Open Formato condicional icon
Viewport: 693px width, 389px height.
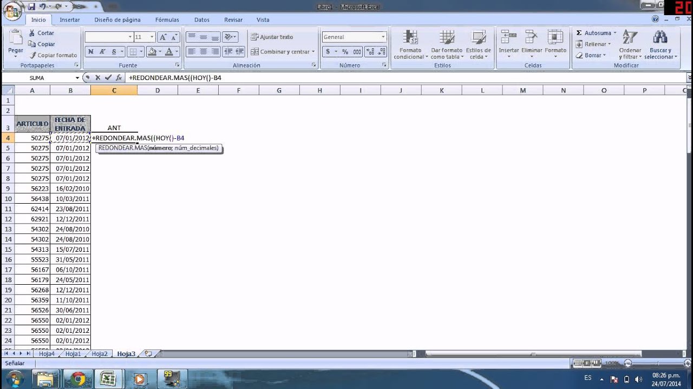tap(410, 37)
